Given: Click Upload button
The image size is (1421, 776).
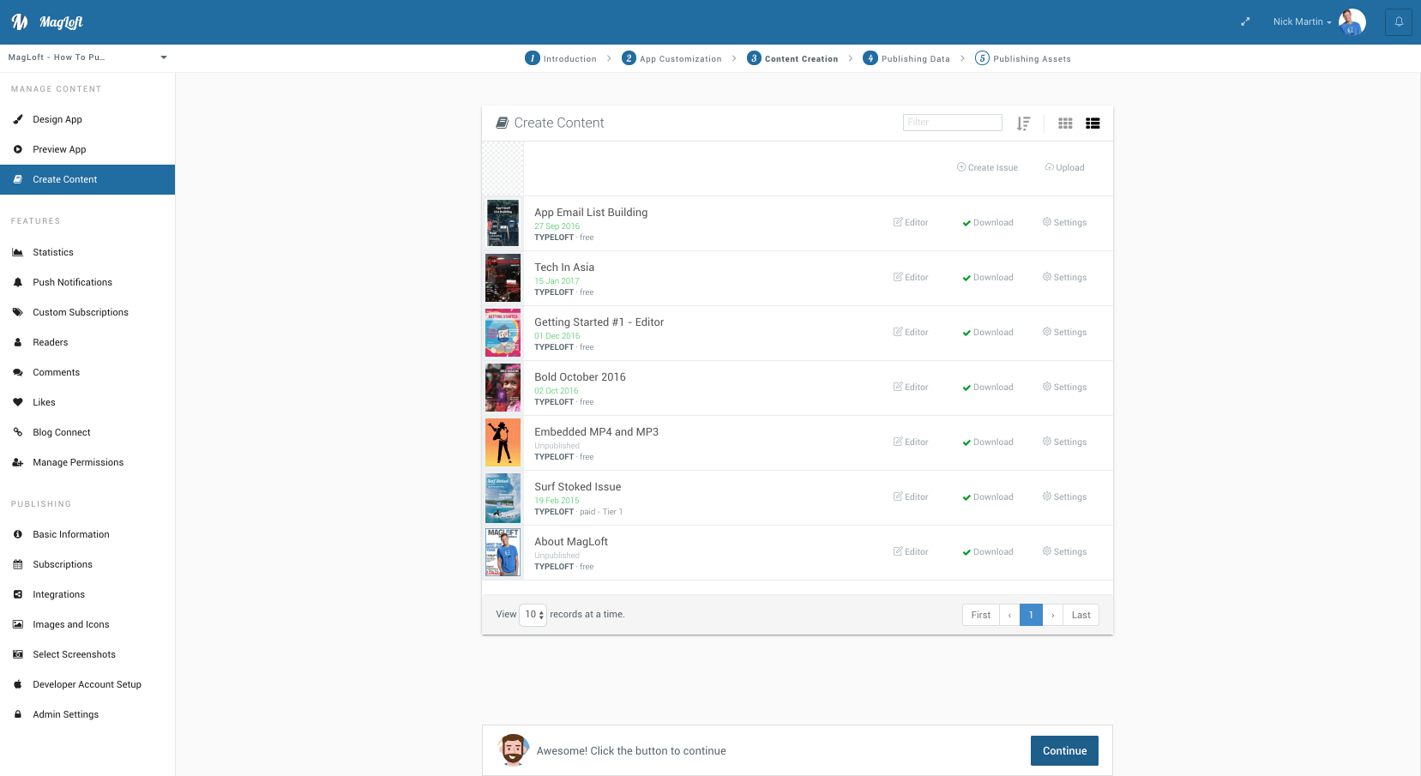Looking at the screenshot, I should [x=1064, y=167].
